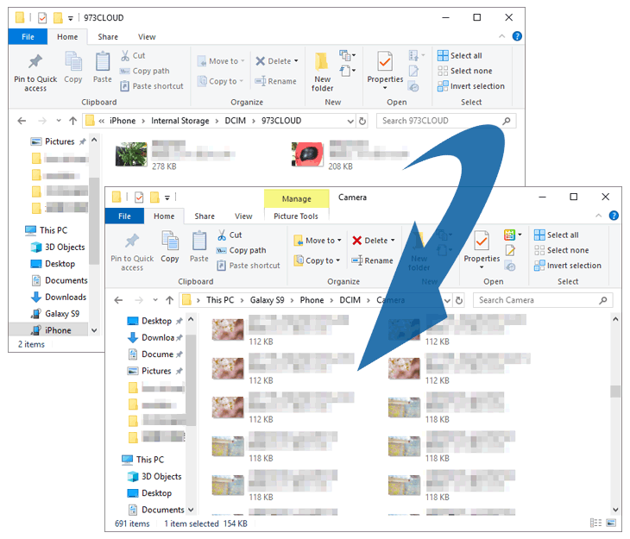Click Cut in Camera window ribbon

point(230,235)
